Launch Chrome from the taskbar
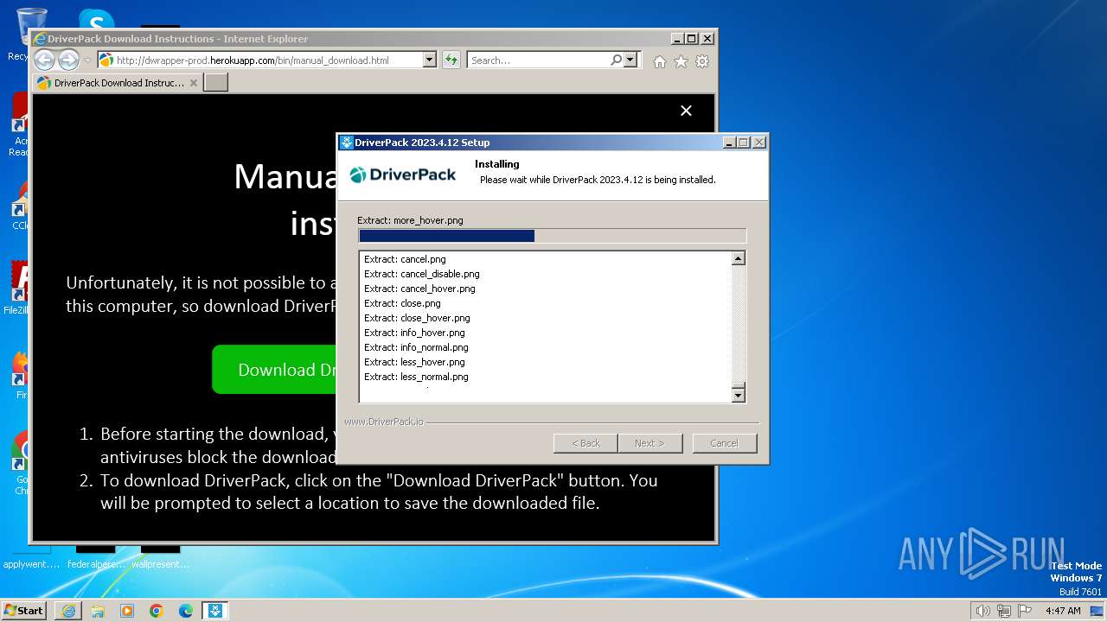The height and width of the screenshot is (622, 1107). pyautogui.click(x=157, y=611)
